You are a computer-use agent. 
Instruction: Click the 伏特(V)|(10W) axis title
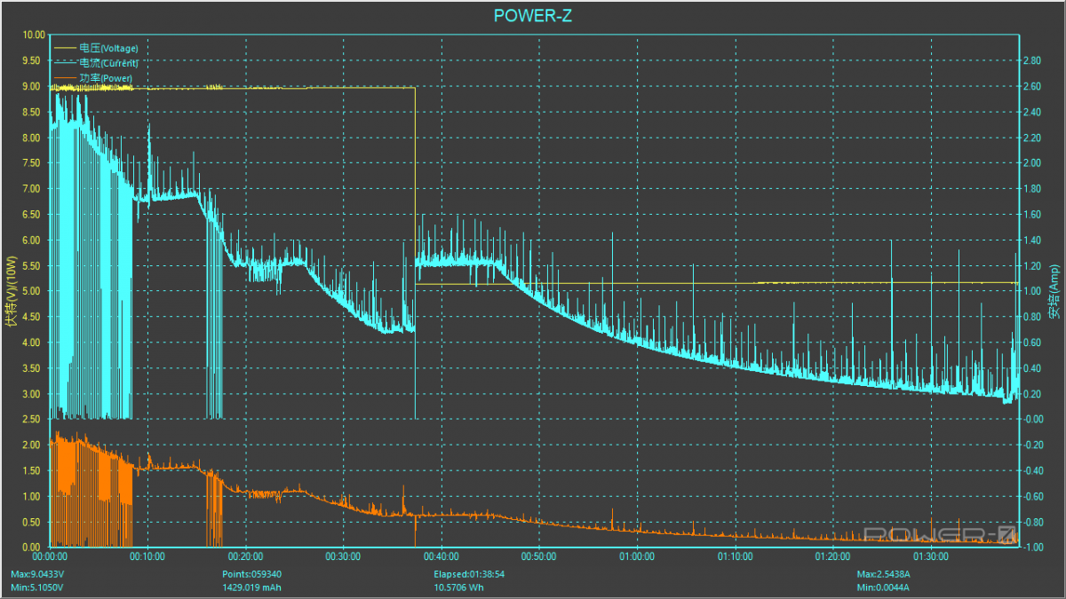[x=11, y=291]
